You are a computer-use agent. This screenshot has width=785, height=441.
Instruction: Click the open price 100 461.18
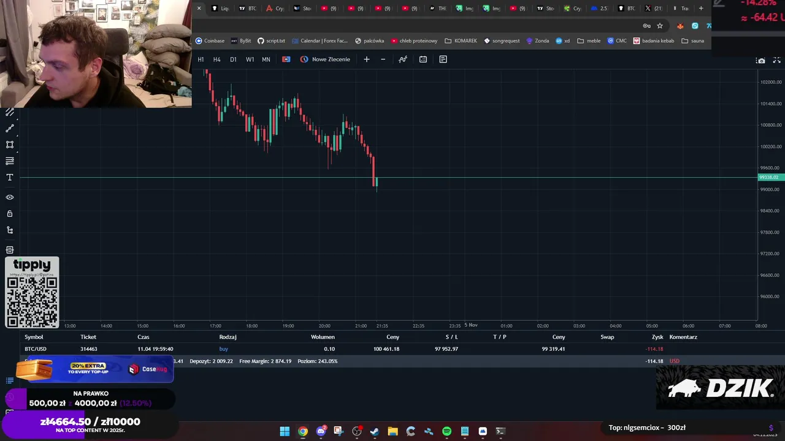[x=386, y=349]
